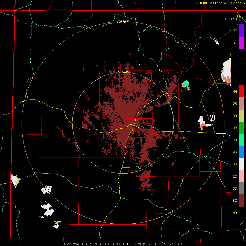Click the BD legend label
Image resolution: width=246 pixels, height=246 pixels.
pyautogui.click(x=235, y=116)
